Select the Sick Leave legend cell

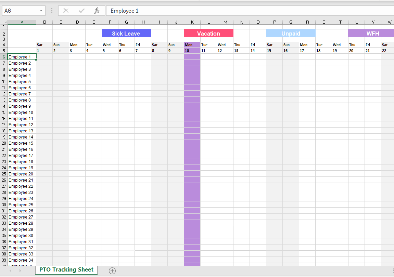126,34
